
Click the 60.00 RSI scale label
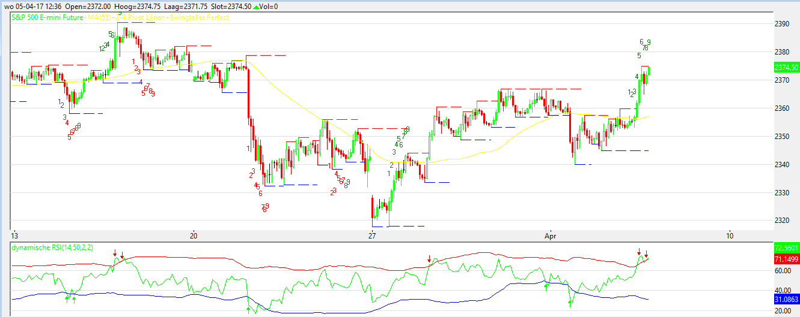pyautogui.click(x=783, y=271)
